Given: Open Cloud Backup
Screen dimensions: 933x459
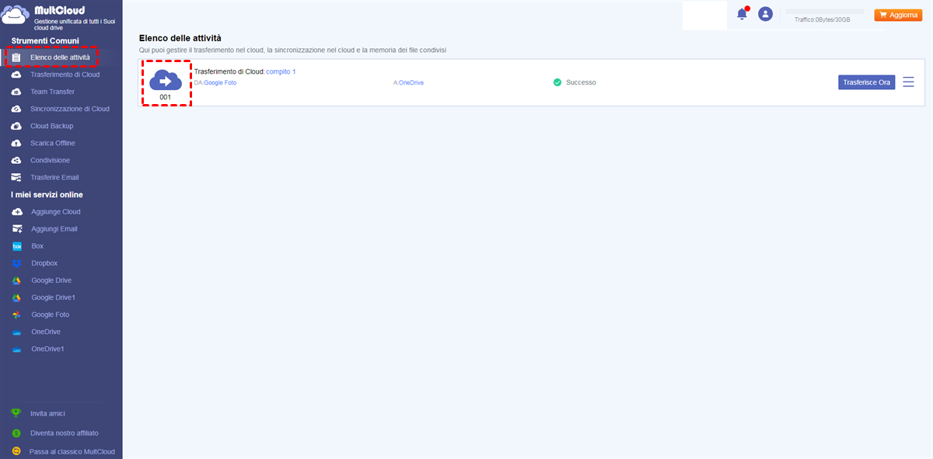Looking at the screenshot, I should pos(52,126).
